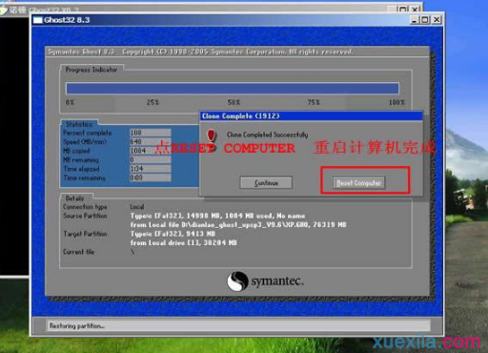The height and width of the screenshot is (353, 488).
Task: Click the Progress Indicator label
Action: pyautogui.click(x=91, y=70)
